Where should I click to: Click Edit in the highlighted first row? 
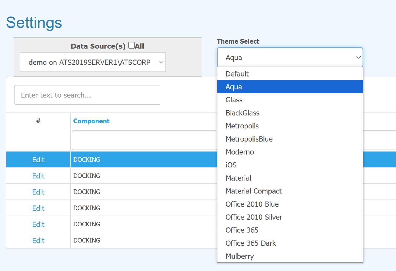pos(38,160)
